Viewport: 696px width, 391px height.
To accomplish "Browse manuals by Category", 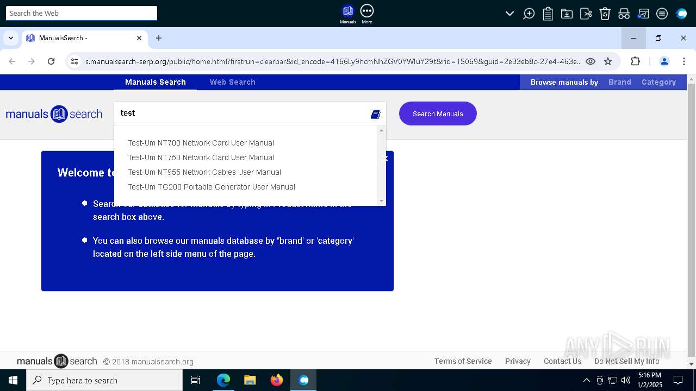I will coord(658,82).
